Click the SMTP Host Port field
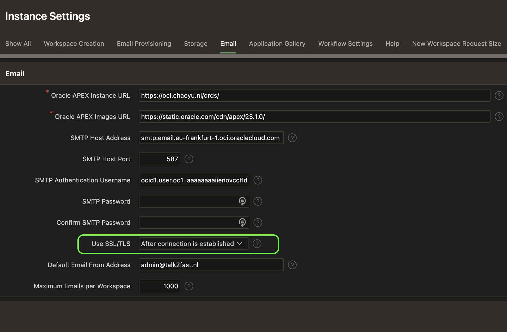 [x=159, y=159]
